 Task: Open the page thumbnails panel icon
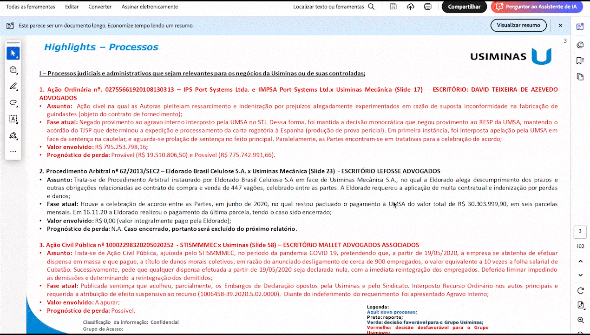(x=580, y=77)
